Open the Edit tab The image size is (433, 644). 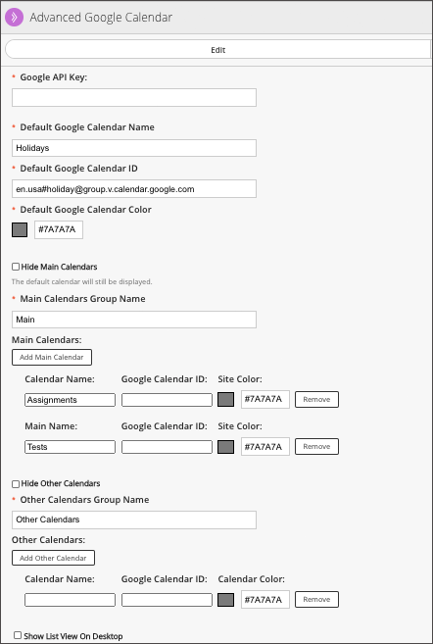click(217, 50)
